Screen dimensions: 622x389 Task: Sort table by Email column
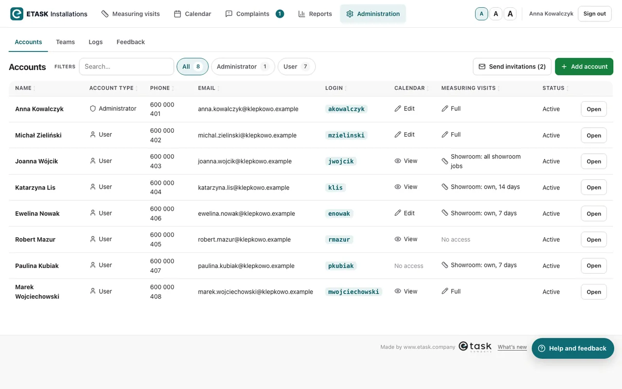209,88
